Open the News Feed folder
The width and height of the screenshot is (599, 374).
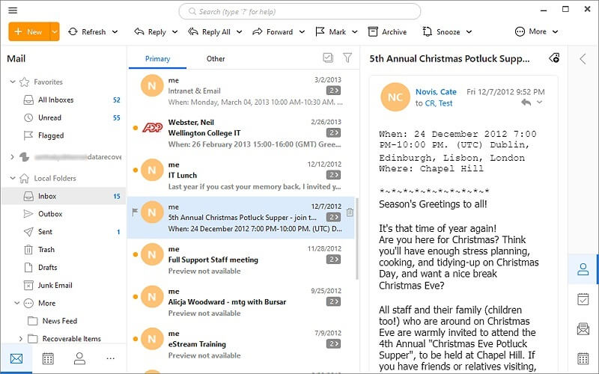(x=64, y=321)
